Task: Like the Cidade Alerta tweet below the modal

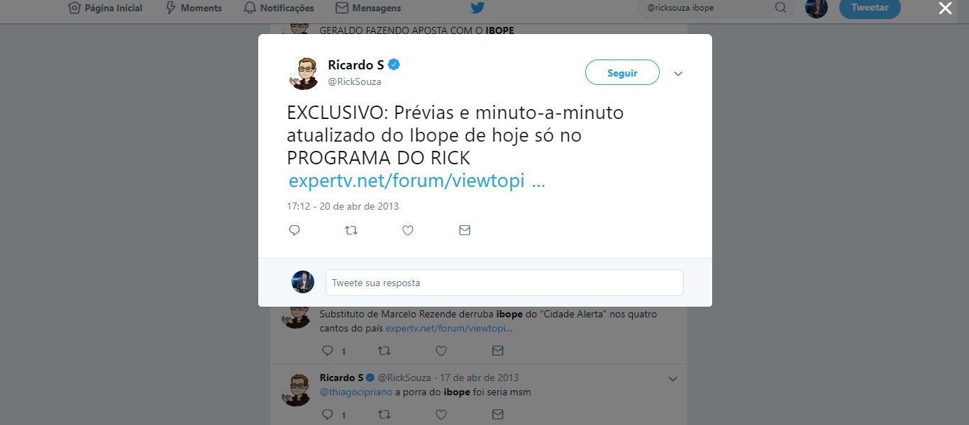Action: [x=441, y=351]
